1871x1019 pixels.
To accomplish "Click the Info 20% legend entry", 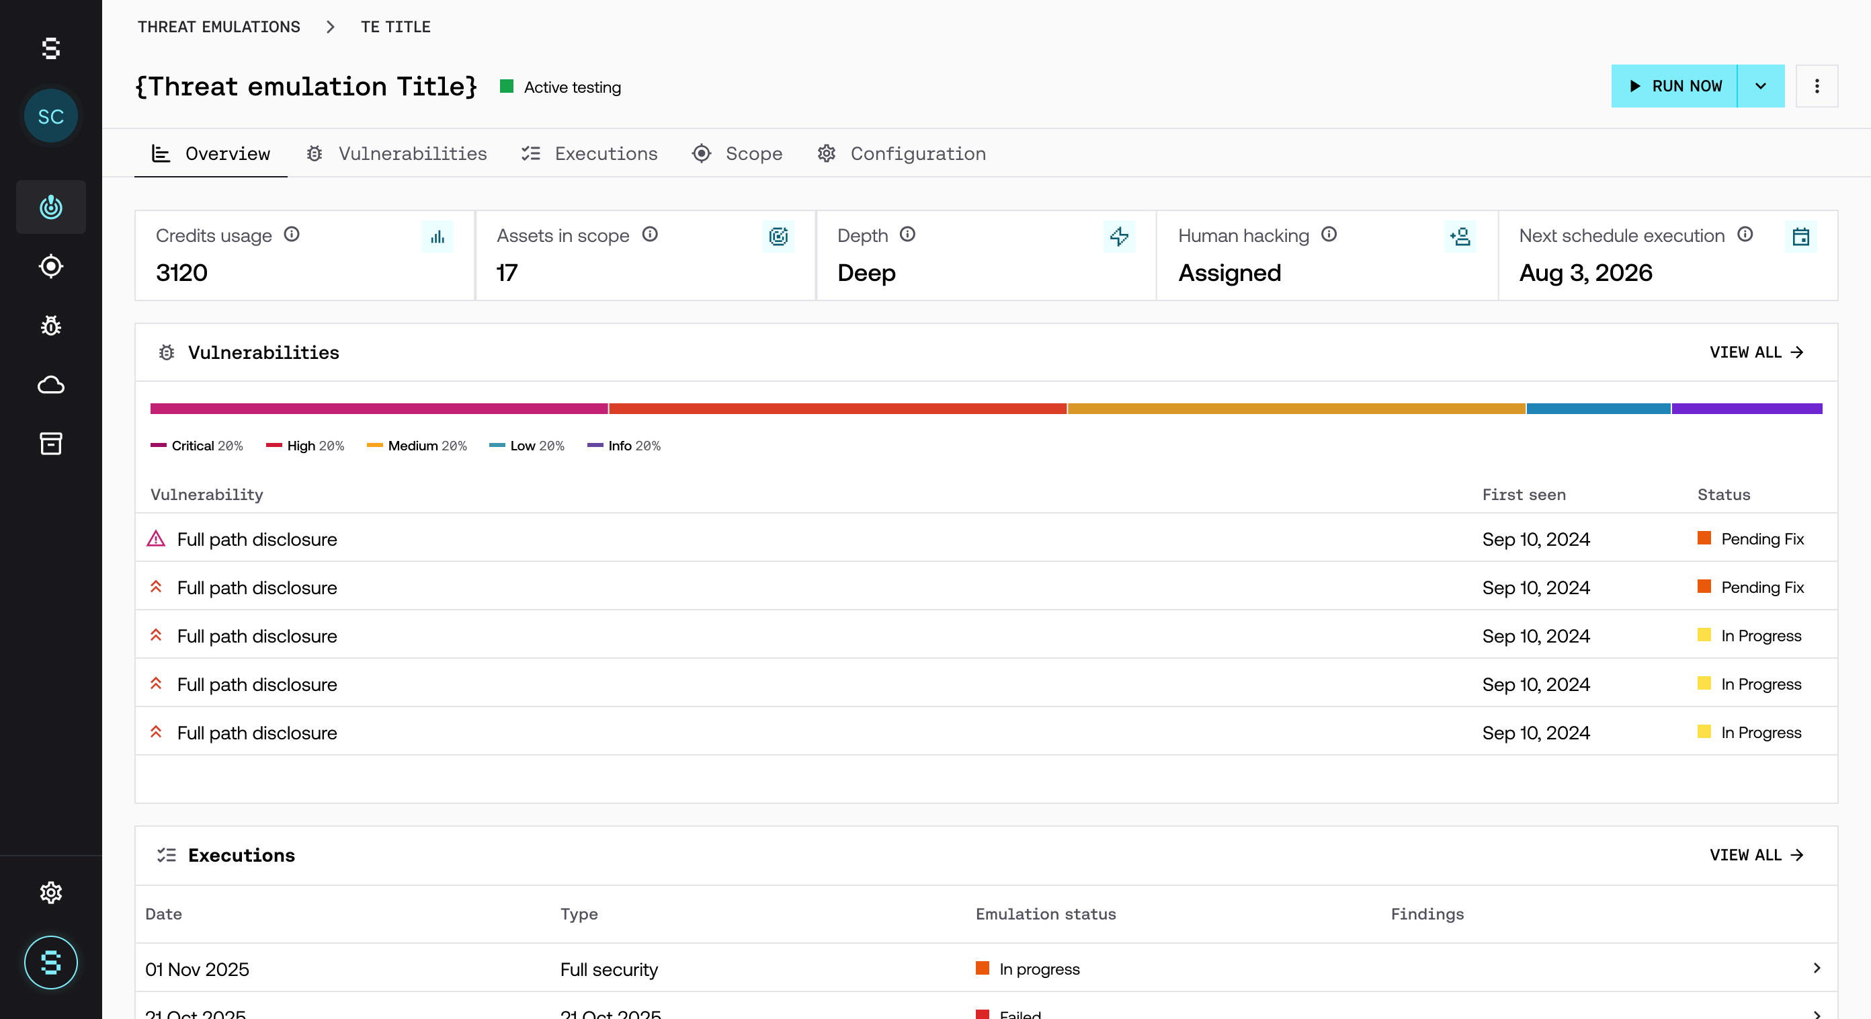I will tap(624, 445).
